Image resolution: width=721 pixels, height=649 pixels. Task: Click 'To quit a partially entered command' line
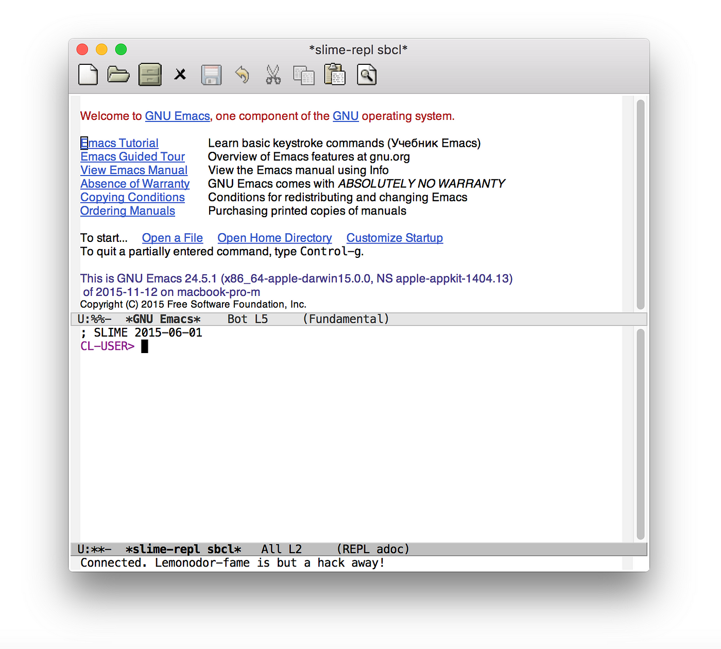point(222,252)
